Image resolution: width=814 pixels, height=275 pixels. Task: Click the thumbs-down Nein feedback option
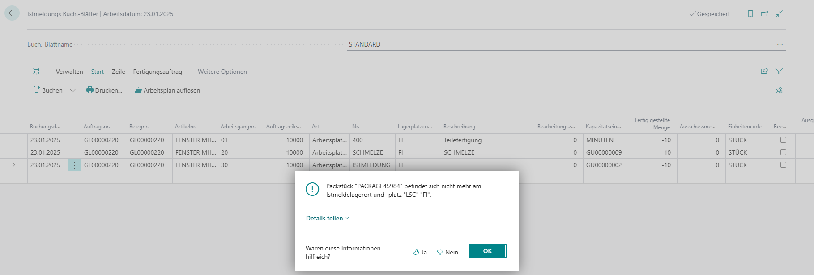click(x=447, y=252)
